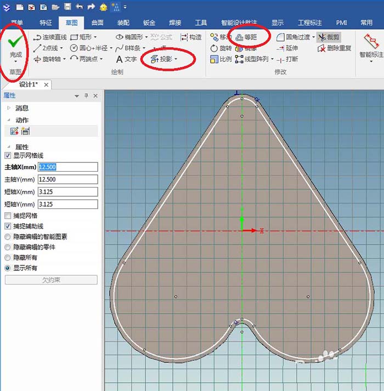Screen dimensions: 384x391
Task: Select the 旋转 rotate modify tool
Action: (x=221, y=48)
